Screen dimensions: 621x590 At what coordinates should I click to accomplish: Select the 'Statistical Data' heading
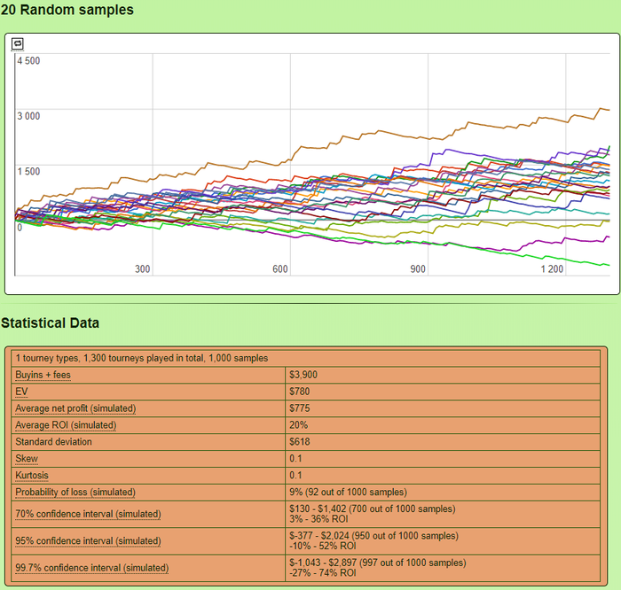pos(50,322)
